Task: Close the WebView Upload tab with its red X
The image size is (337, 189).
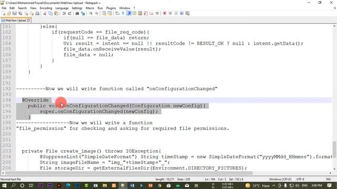Action: pyautogui.click(x=28, y=20)
